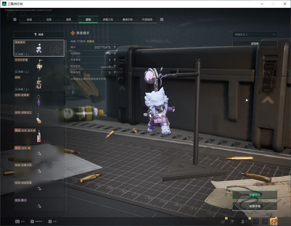Click the 设置默认 button

click(x=255, y=195)
